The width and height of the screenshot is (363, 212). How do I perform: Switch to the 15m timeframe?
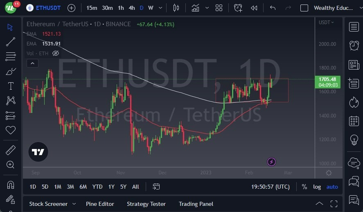click(x=92, y=8)
